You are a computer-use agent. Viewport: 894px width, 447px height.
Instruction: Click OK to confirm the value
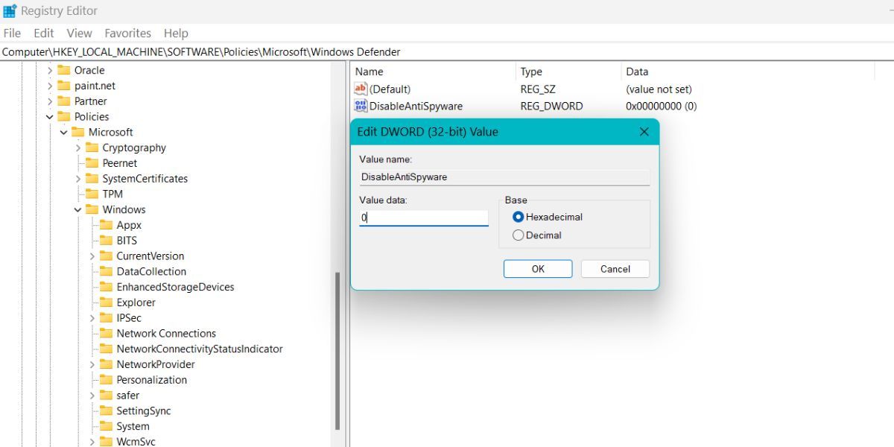point(537,268)
